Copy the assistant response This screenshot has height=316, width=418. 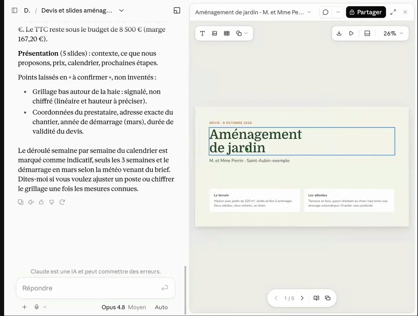21,202
